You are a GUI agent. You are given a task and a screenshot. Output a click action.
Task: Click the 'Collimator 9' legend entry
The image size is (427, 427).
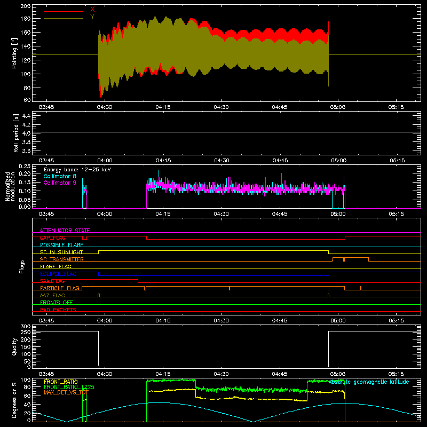pos(60,183)
